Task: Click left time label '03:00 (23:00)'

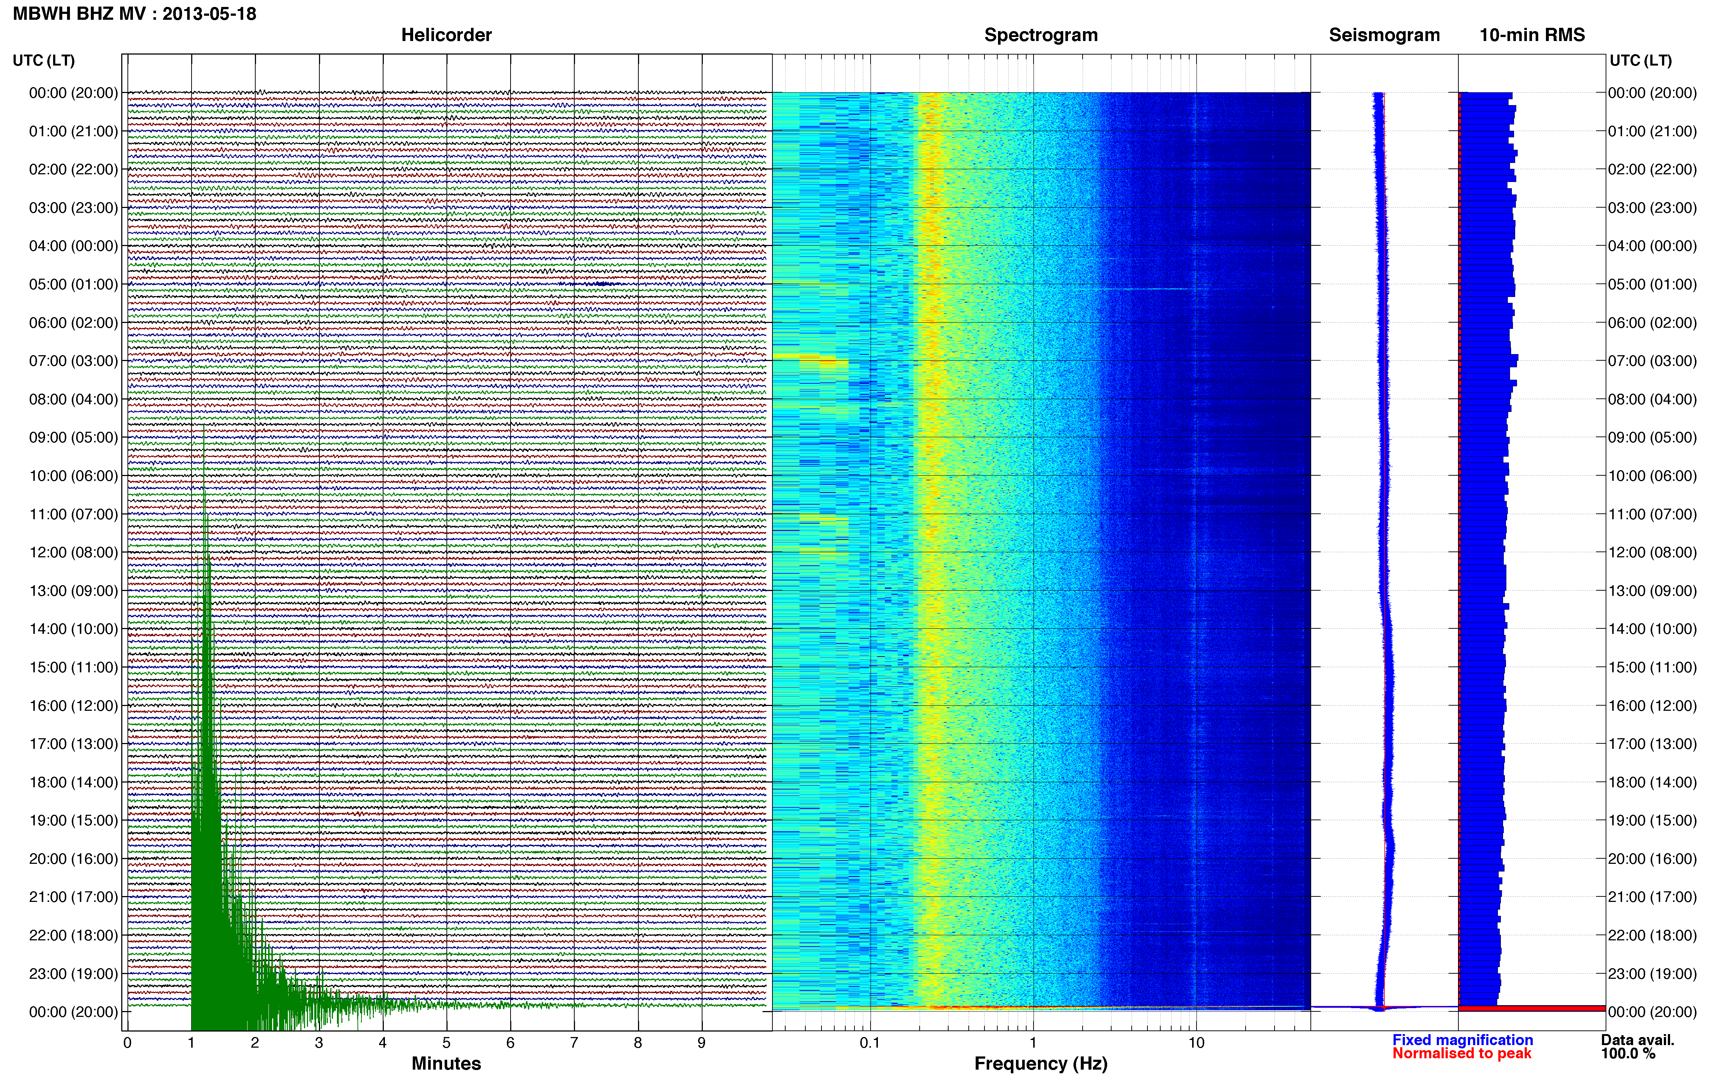Action: (73, 208)
